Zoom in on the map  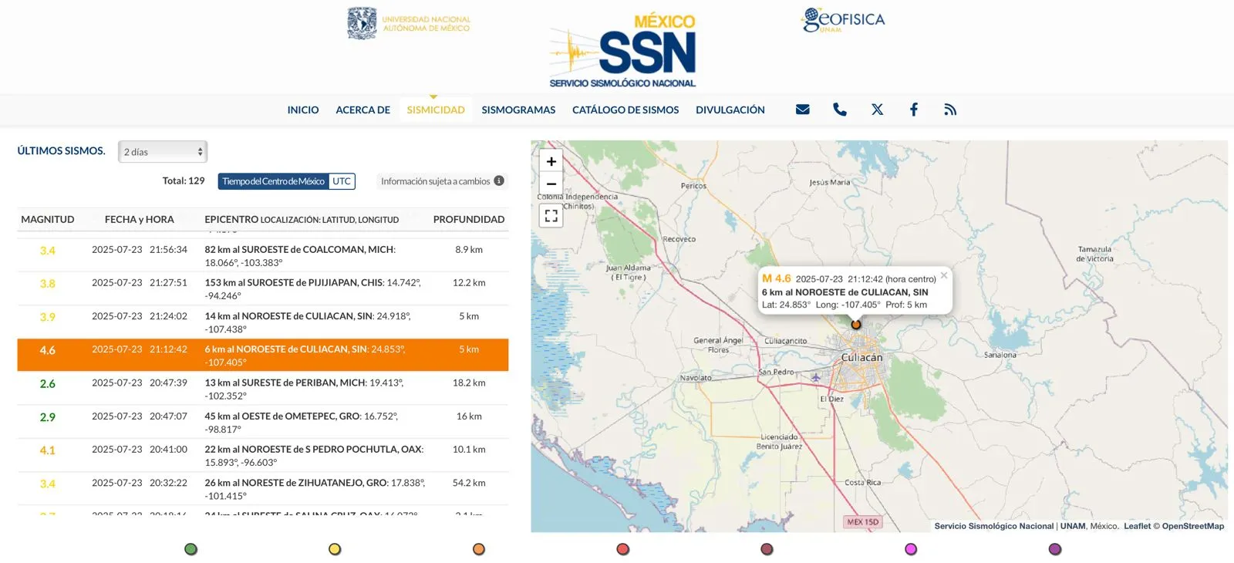point(551,161)
